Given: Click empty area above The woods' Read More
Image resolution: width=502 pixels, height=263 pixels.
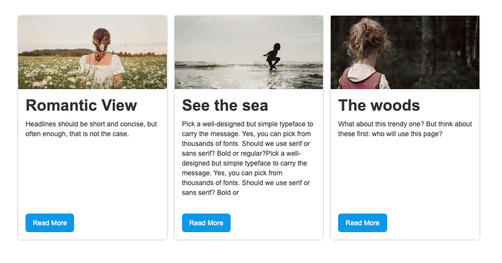Looking at the screenshot, I should [x=405, y=176].
